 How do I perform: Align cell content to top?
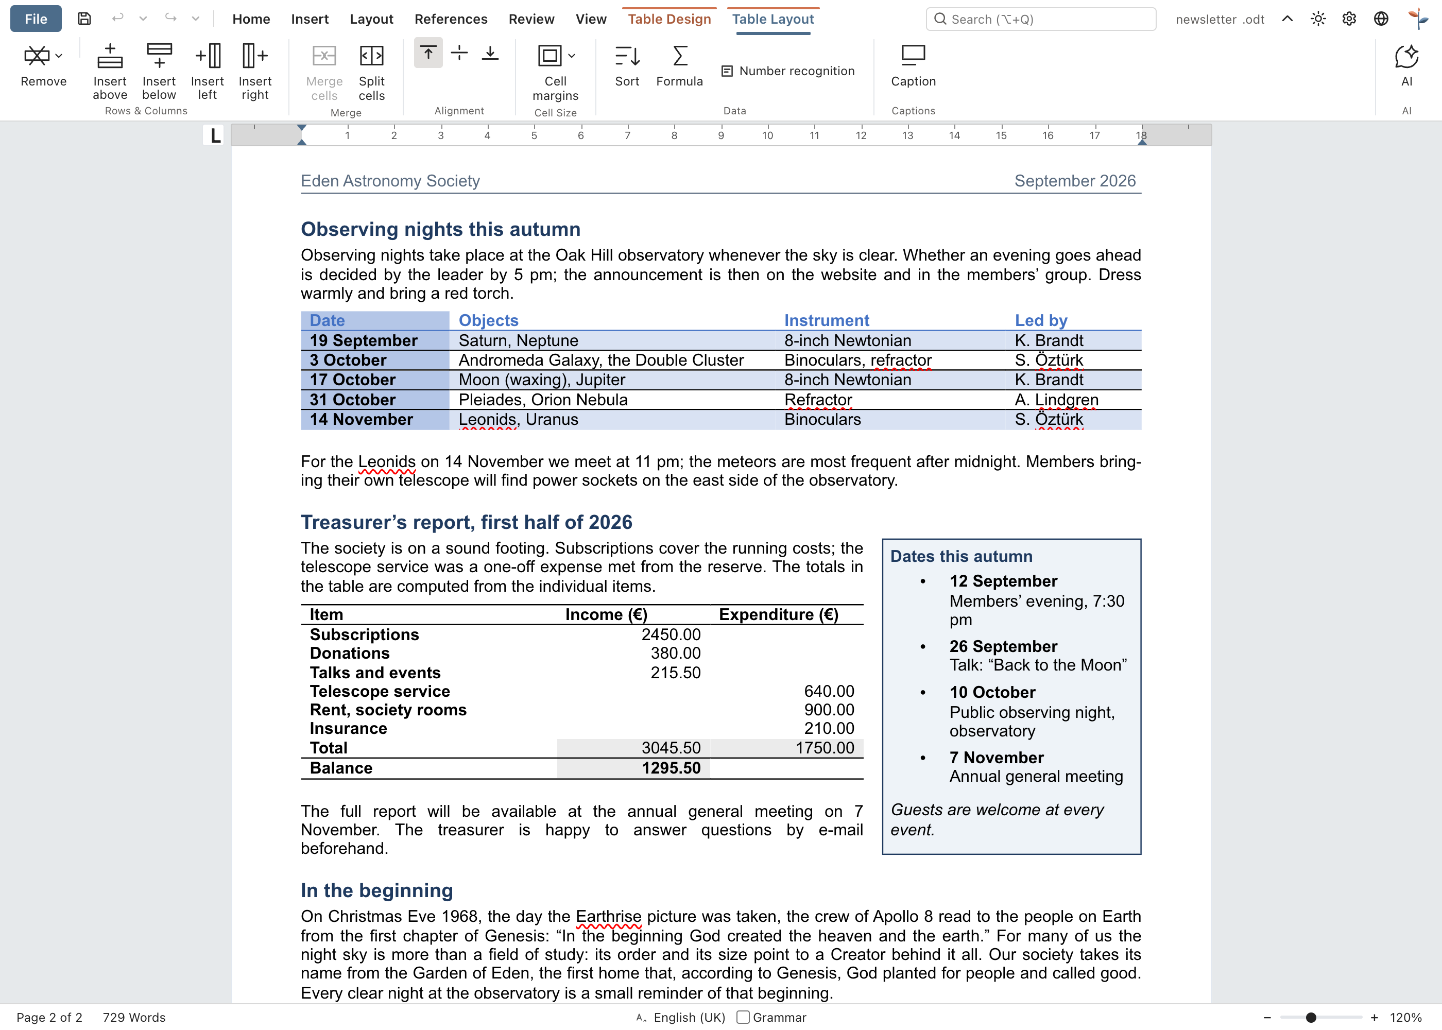point(428,53)
